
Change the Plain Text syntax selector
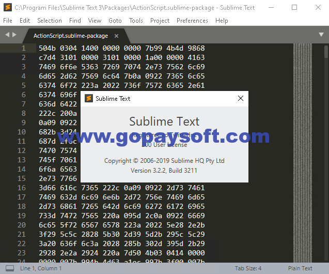click(x=300, y=268)
